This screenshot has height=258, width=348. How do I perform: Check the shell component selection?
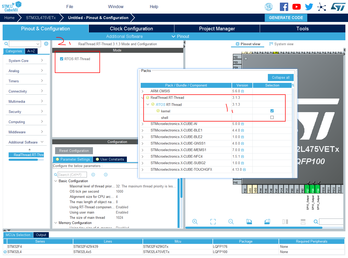tap(272, 117)
